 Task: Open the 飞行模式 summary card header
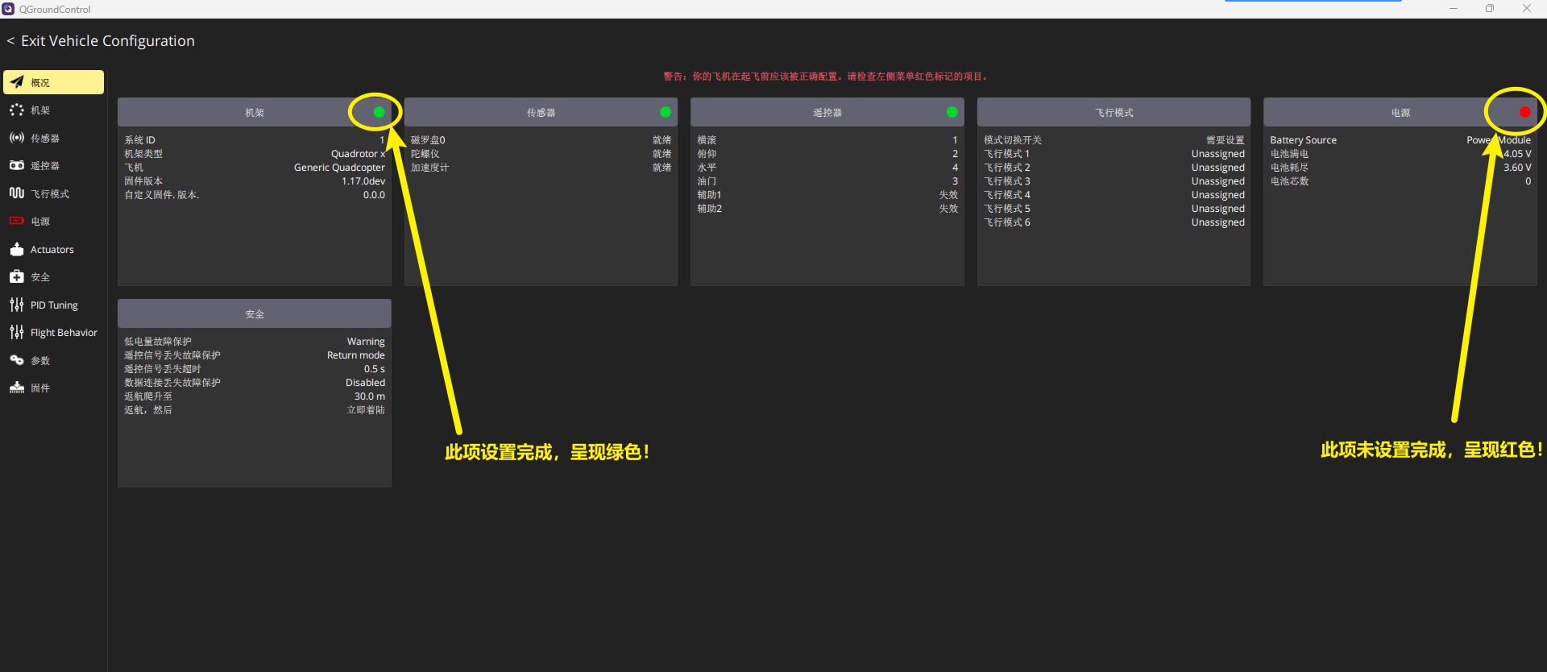pyautogui.click(x=1114, y=112)
